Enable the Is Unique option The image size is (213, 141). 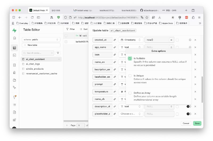pos(130,76)
